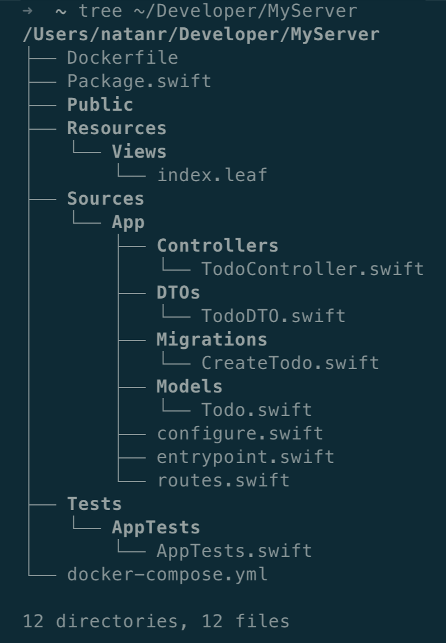Select TodoController.swift file name
Viewport: 446px width, 643px height.
click(x=312, y=269)
